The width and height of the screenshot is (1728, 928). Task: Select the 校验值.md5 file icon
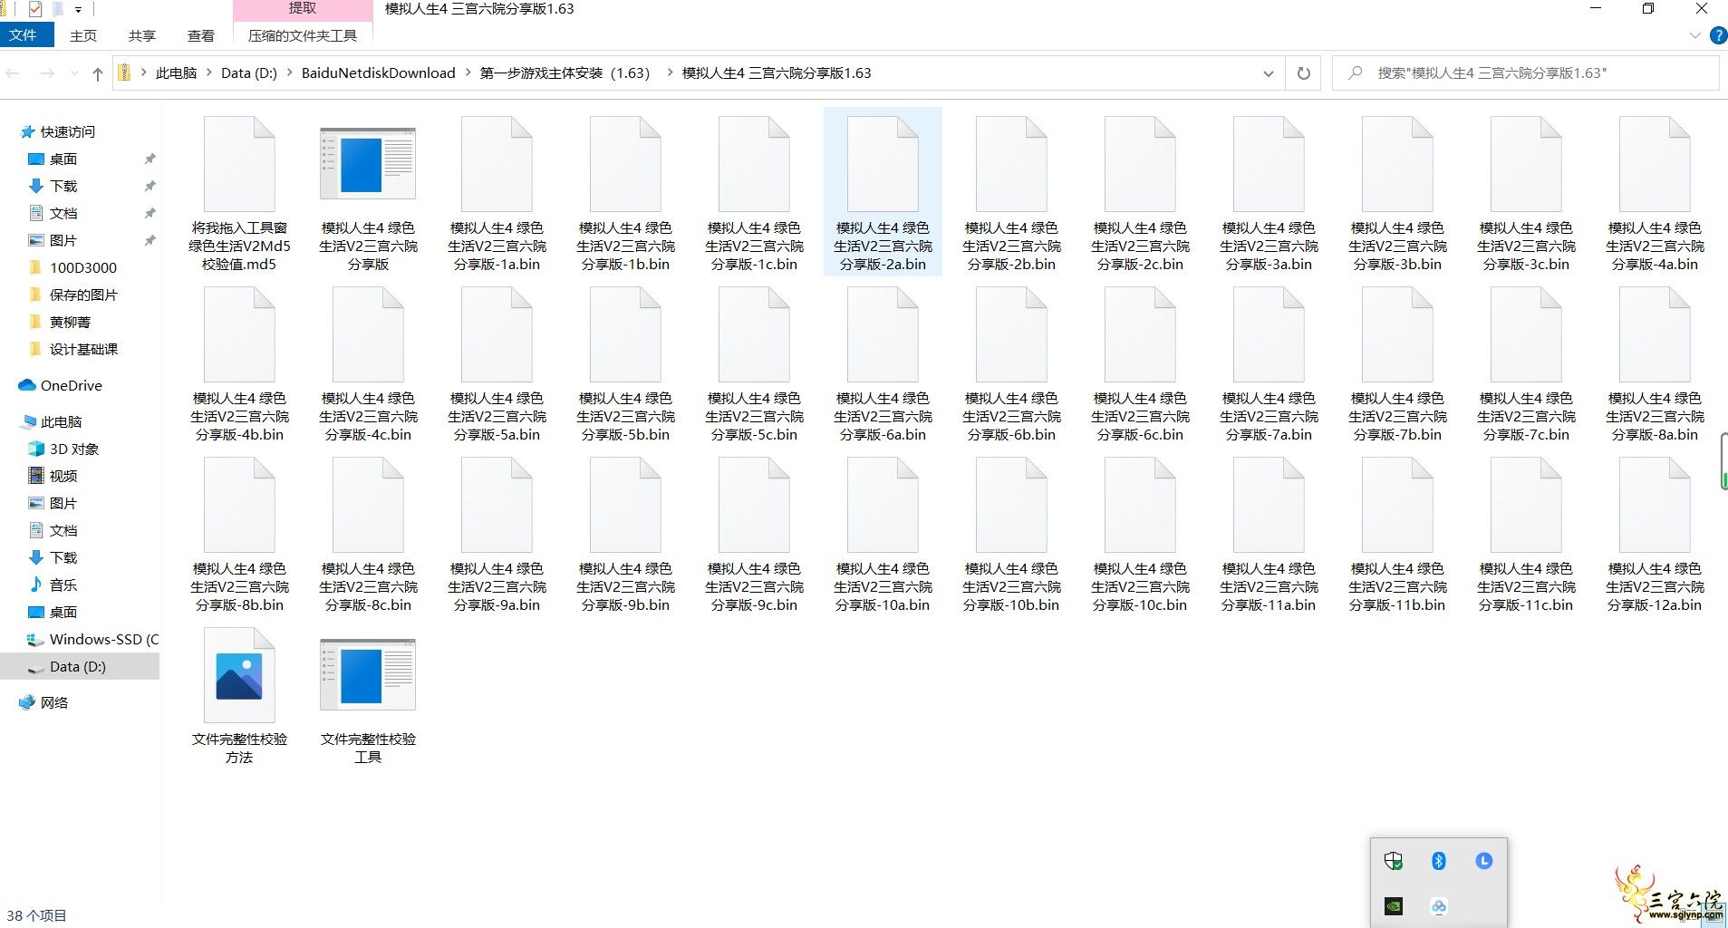(239, 165)
